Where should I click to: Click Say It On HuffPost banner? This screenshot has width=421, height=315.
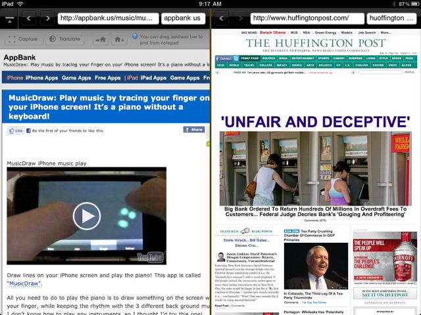(385, 293)
